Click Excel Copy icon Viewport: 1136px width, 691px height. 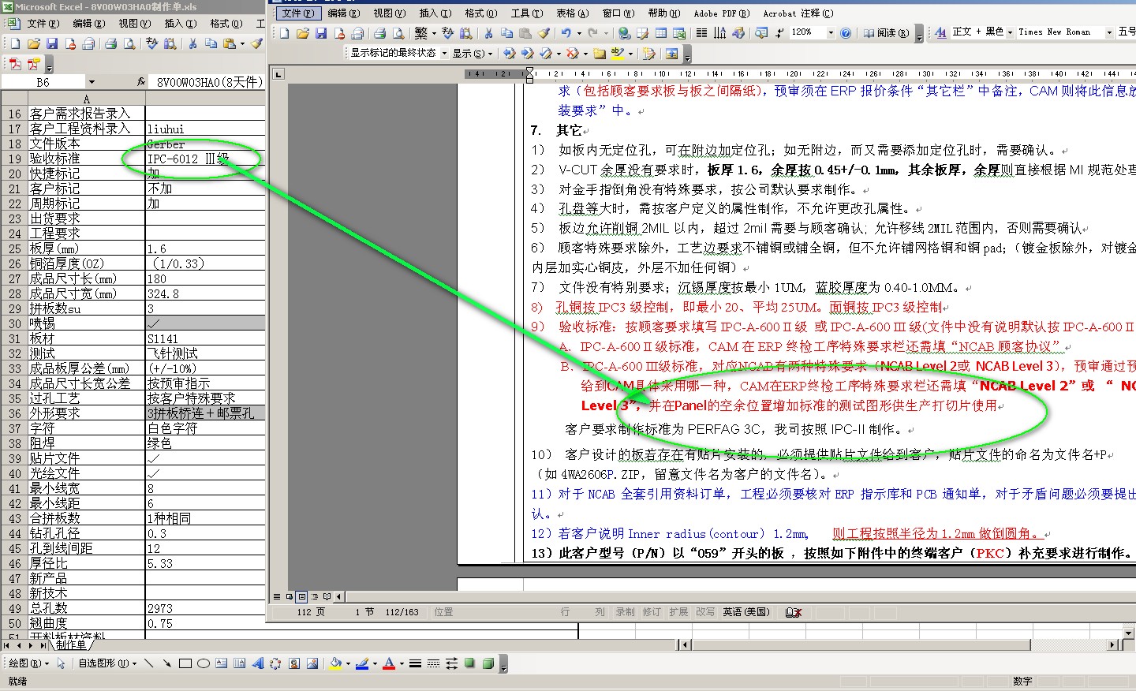pyautogui.click(x=211, y=43)
